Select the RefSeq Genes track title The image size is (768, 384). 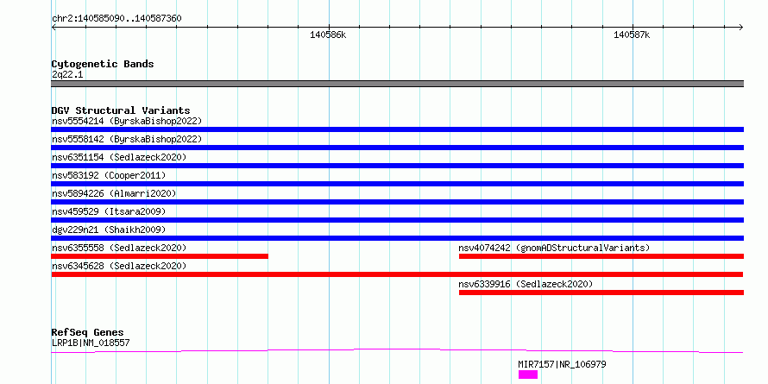coord(87,332)
